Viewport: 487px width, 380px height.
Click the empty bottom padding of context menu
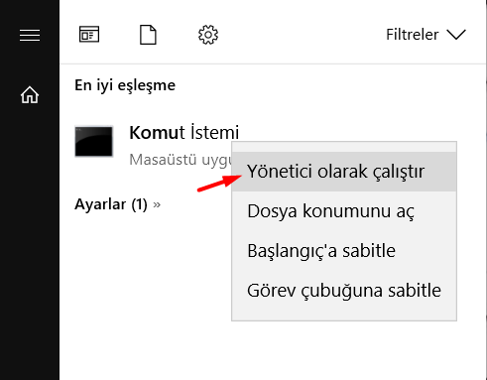(x=344, y=316)
